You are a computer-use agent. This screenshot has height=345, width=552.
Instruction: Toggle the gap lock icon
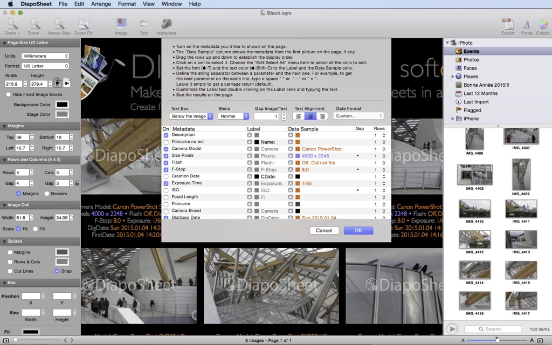[77, 183]
